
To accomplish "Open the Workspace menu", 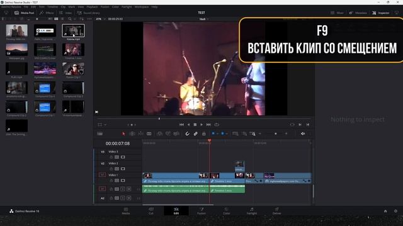I will [x=141, y=7].
